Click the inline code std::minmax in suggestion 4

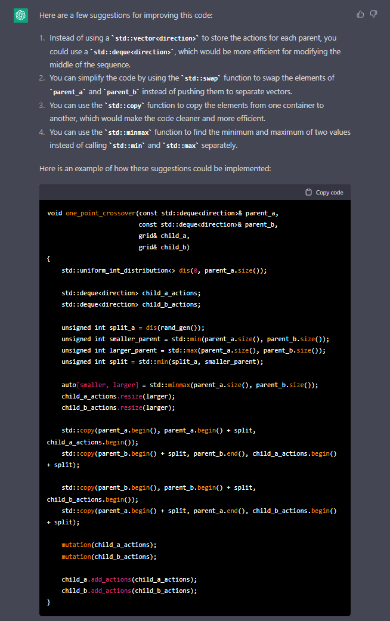(x=128, y=132)
